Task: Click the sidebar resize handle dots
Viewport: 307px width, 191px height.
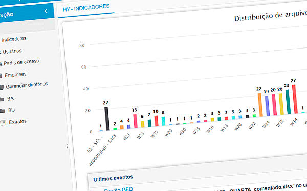Action: [x=67, y=146]
